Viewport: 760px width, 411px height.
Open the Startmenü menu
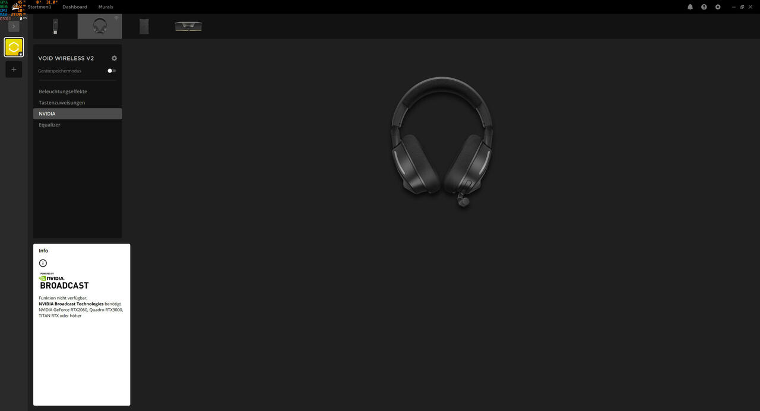pyautogui.click(x=37, y=7)
